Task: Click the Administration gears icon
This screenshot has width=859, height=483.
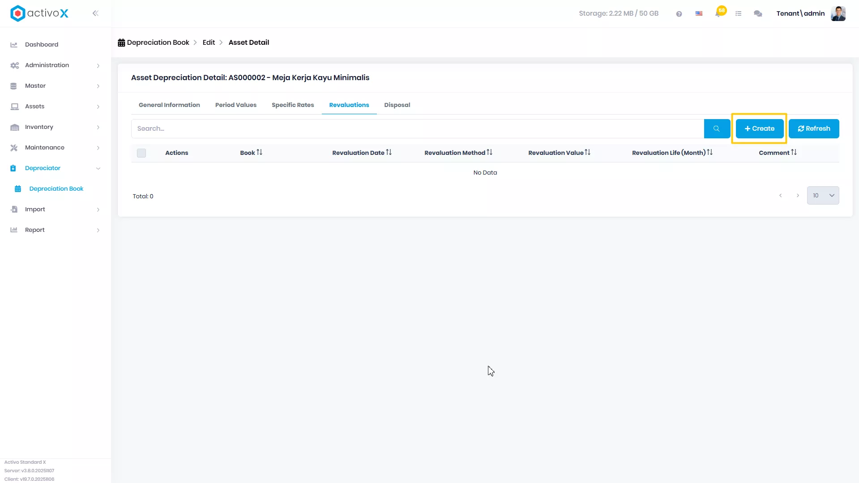Action: click(x=14, y=65)
